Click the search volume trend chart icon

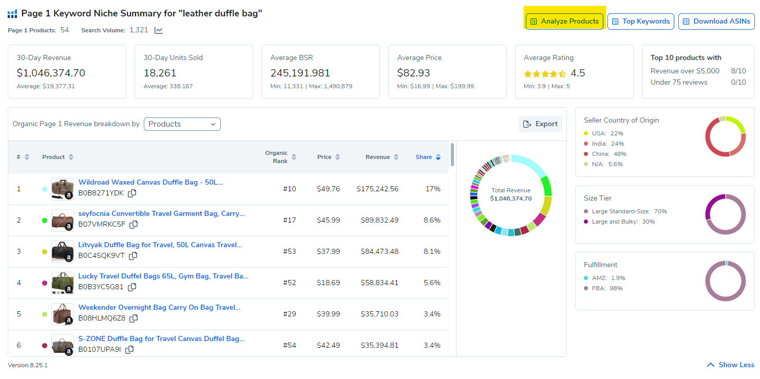159,30
